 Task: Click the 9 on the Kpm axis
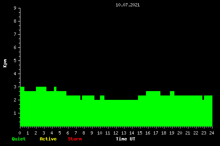(x=15, y=8)
